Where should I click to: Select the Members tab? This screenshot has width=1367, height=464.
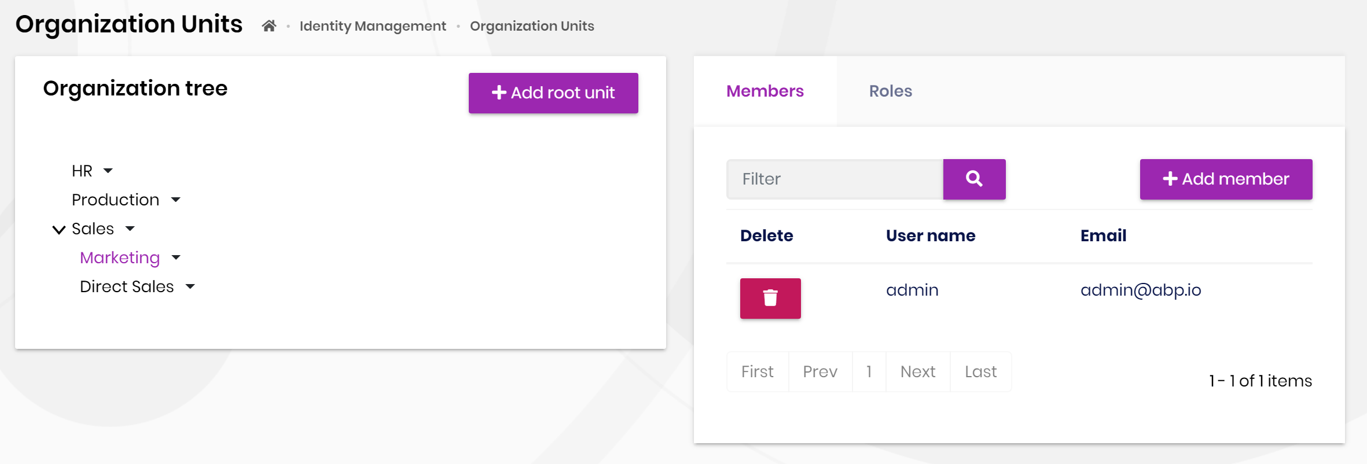(765, 91)
